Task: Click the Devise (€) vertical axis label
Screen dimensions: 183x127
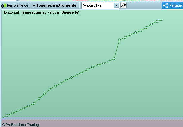Action: (70, 12)
